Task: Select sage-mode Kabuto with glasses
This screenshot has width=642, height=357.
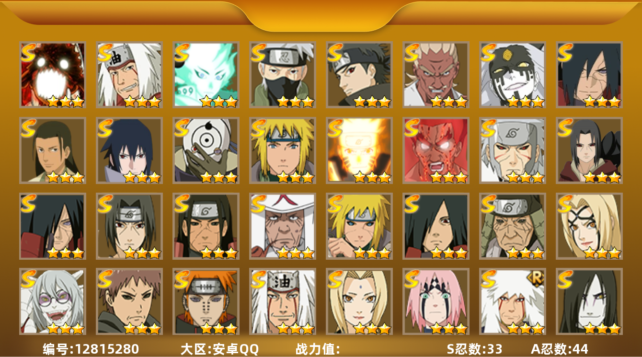Action: click(x=53, y=301)
